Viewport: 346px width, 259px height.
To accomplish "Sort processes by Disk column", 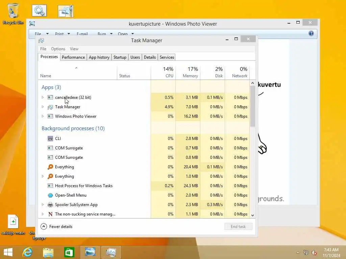I will point(213,73).
